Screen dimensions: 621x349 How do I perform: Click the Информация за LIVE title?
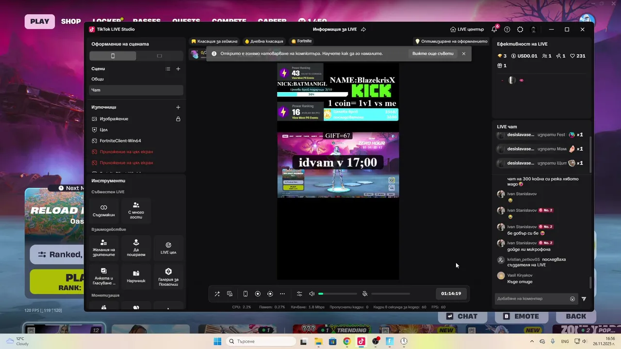[x=335, y=30]
